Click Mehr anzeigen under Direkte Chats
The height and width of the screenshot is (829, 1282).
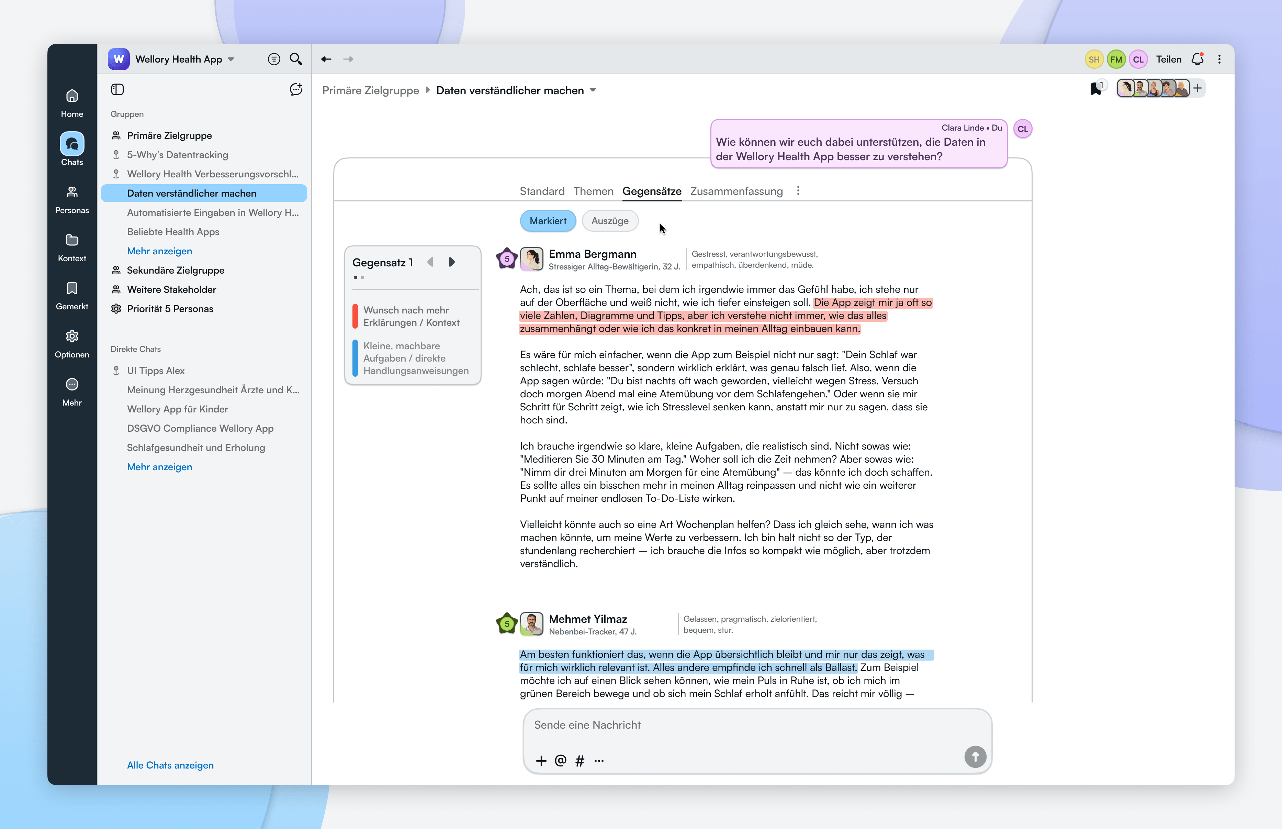[x=159, y=467]
